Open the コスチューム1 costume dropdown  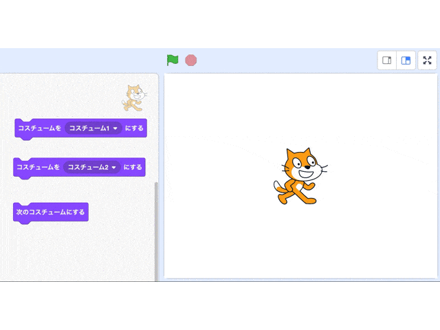pyautogui.click(x=93, y=129)
